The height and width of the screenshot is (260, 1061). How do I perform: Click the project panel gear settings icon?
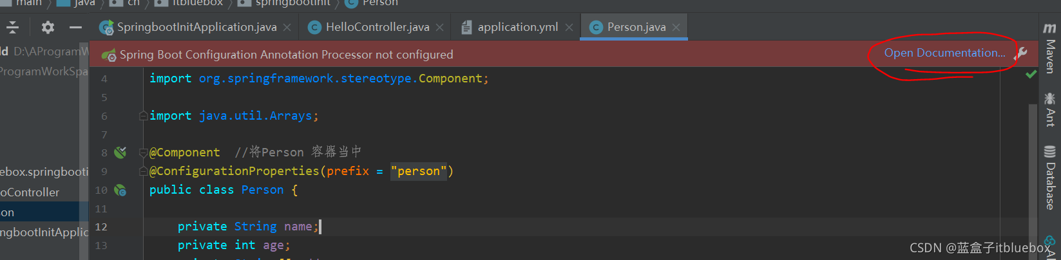click(48, 27)
